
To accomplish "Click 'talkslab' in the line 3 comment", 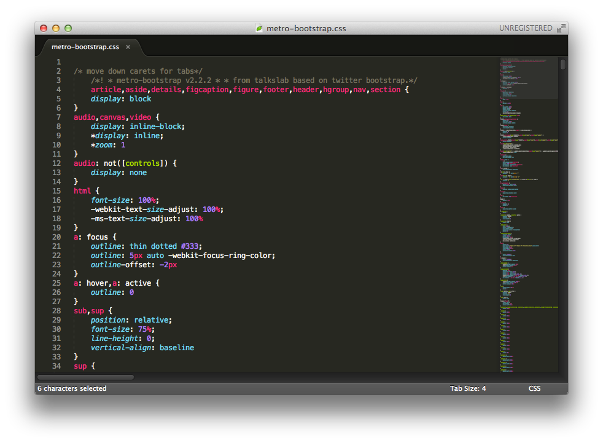I will [271, 80].
